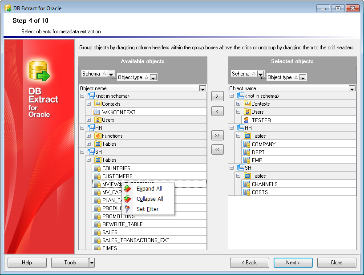Screen dimensions: 364x275
Task: Open Schema filter dropdown in Available objects
Action: point(111,74)
